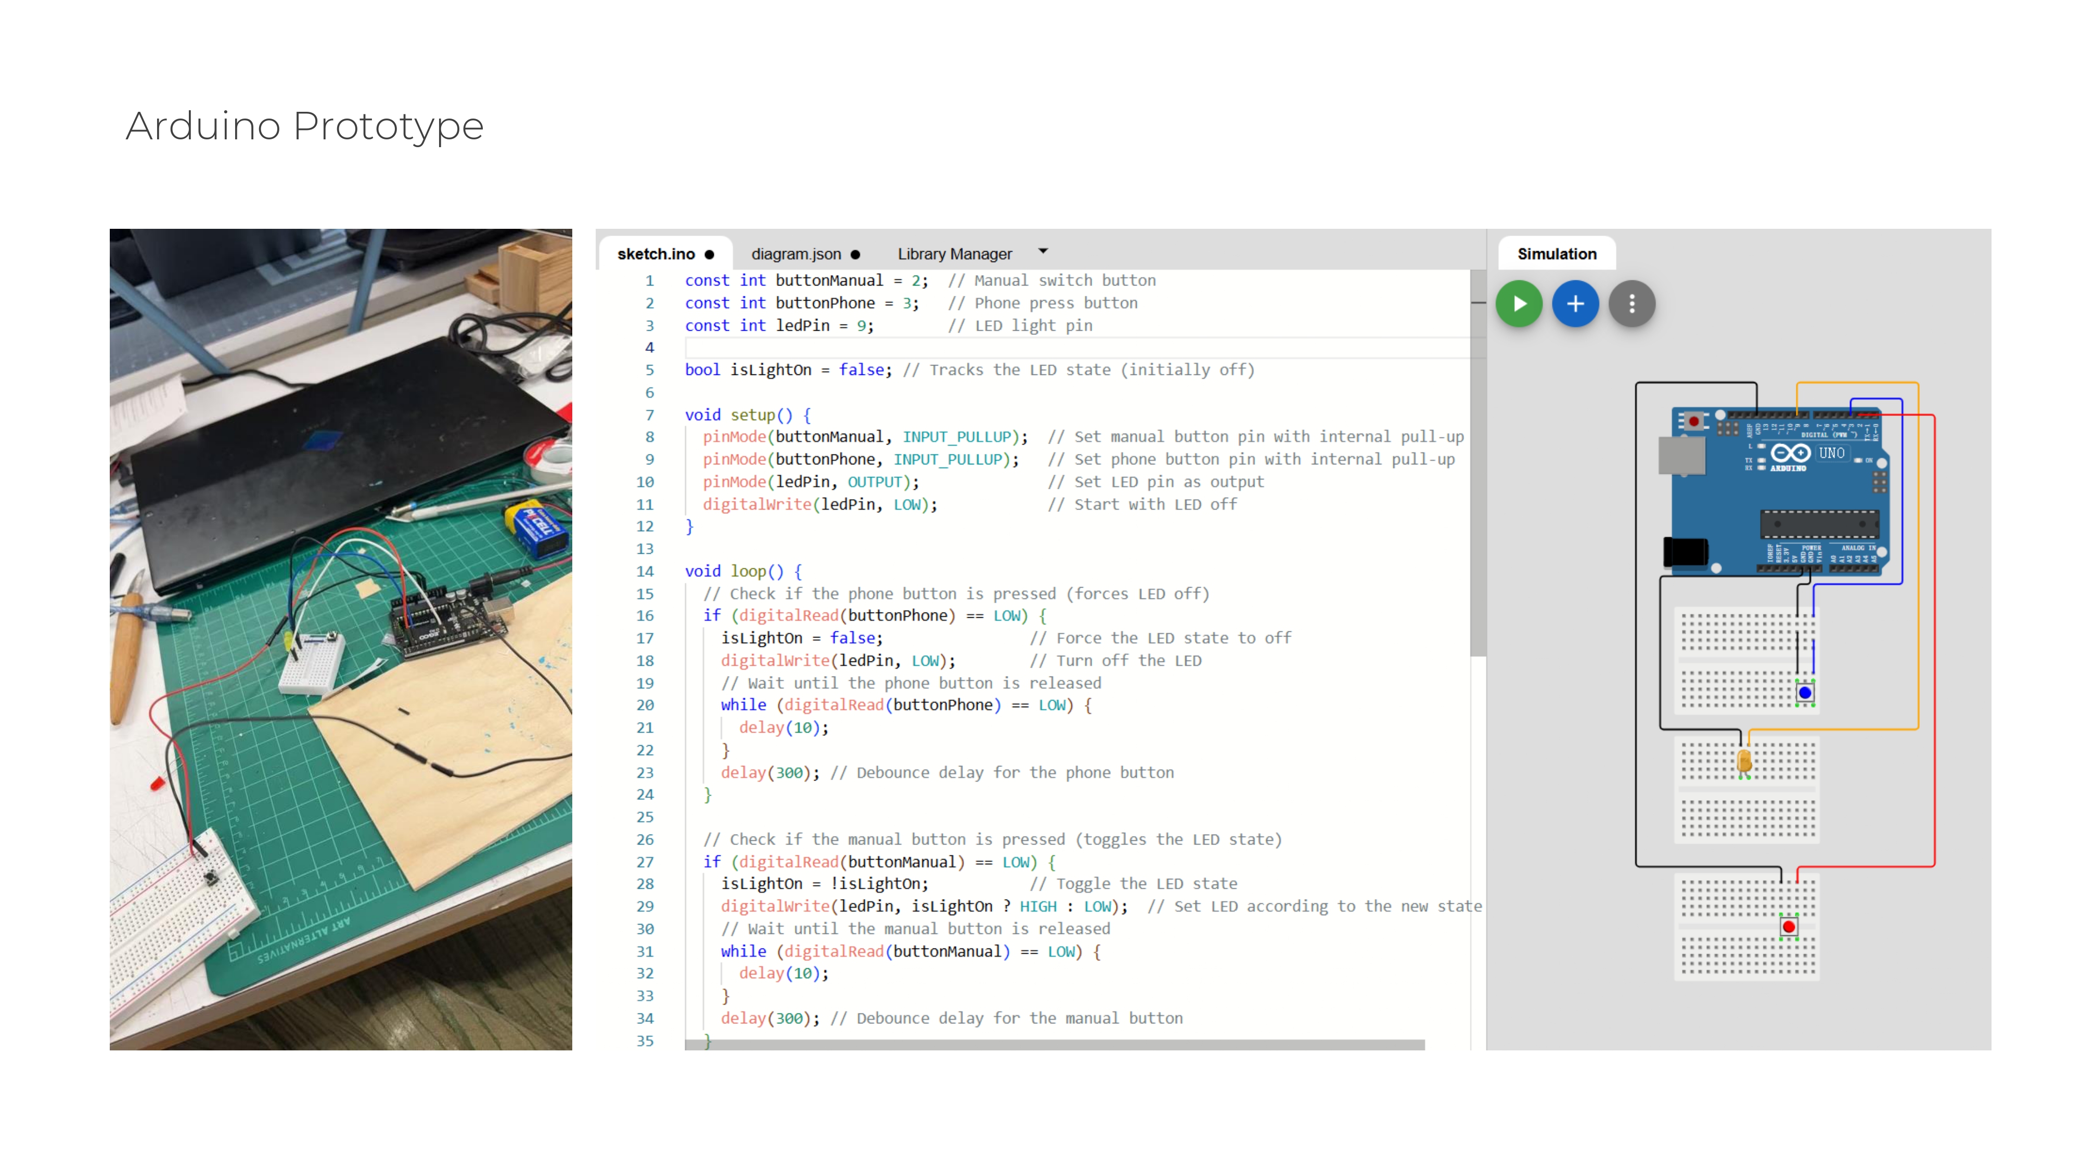This screenshot has width=2081, height=1170.
Task: Start the simulation with green play button
Action: click(x=1519, y=304)
